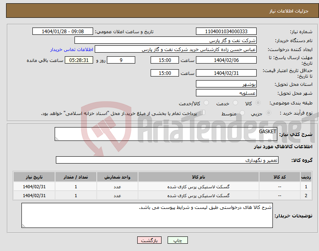Click the نام کالا column header
Viewport: 319px width, 251px height.
tap(198, 177)
